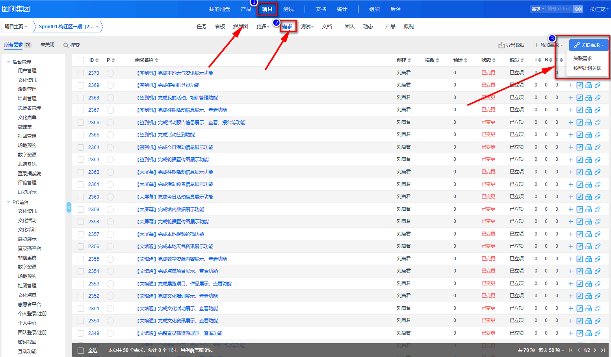Tick the checkbox for requirement 2366

click(81, 123)
